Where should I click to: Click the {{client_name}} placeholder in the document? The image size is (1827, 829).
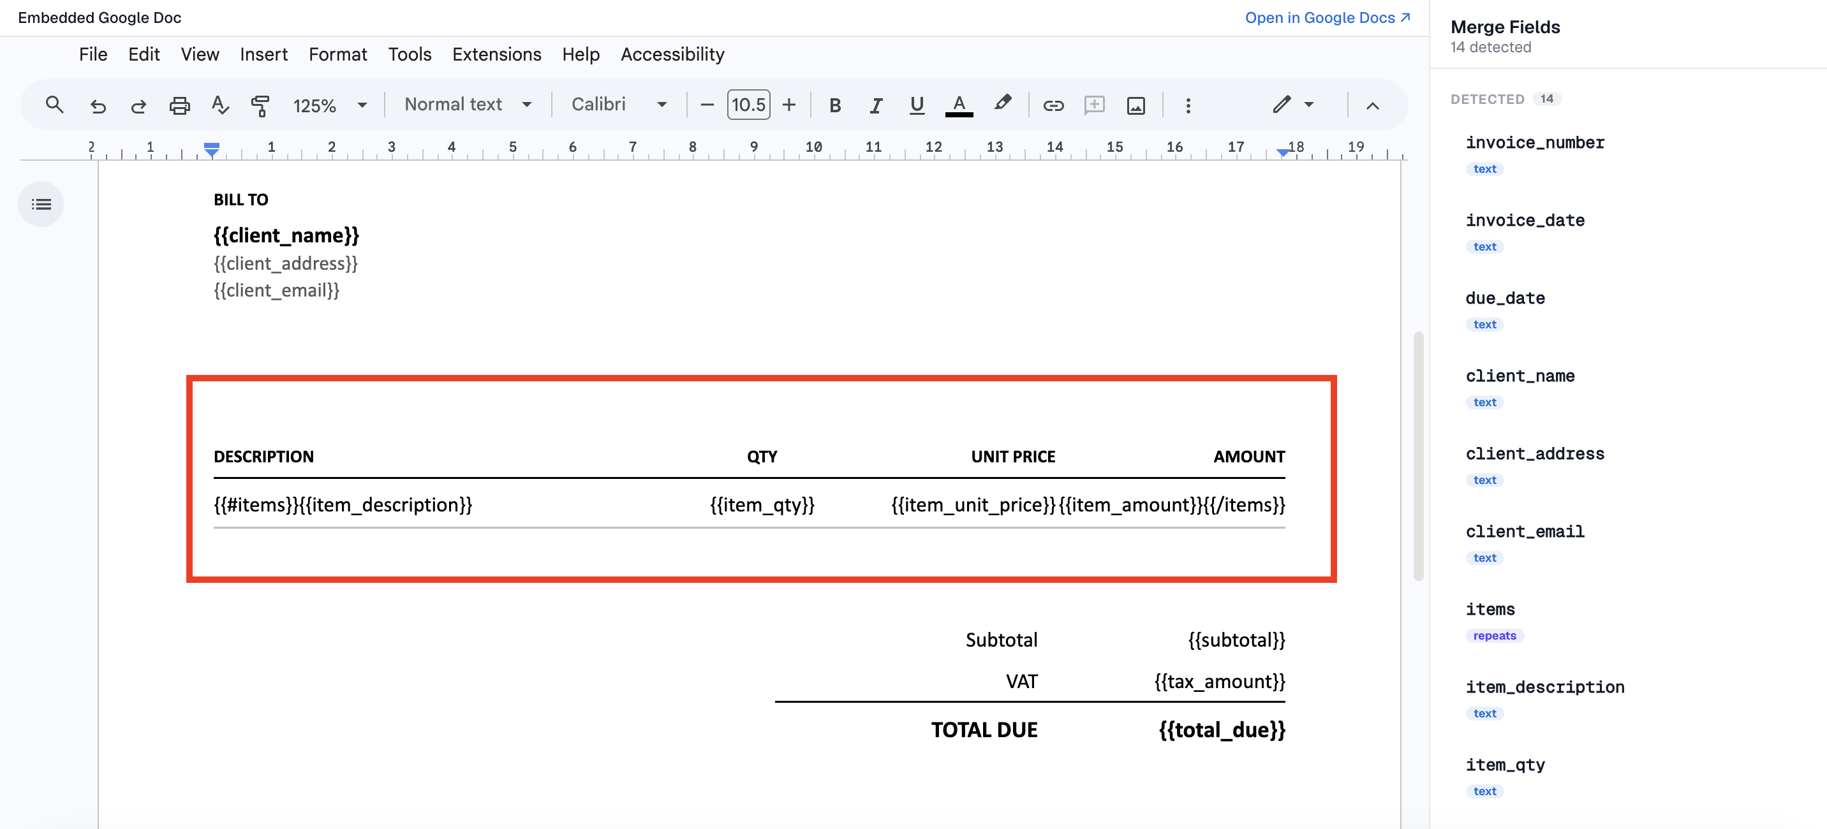pyautogui.click(x=286, y=235)
